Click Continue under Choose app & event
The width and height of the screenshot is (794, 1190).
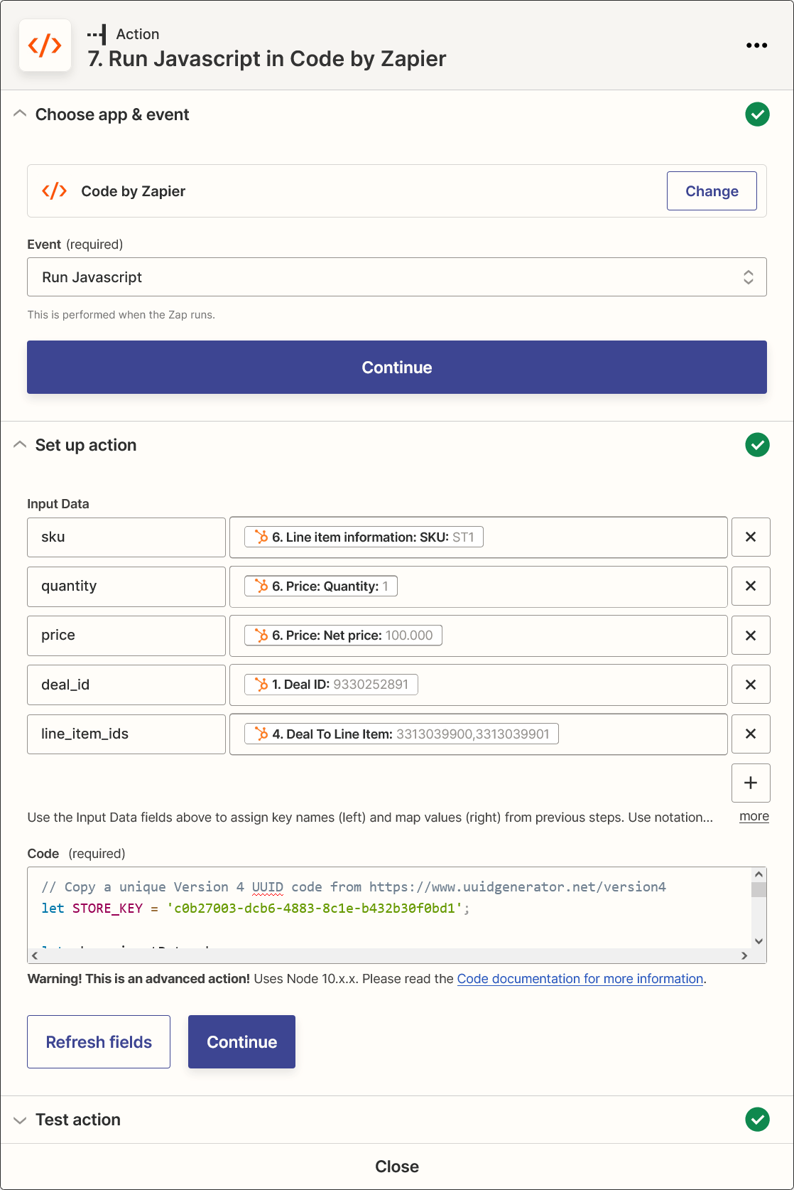397,368
